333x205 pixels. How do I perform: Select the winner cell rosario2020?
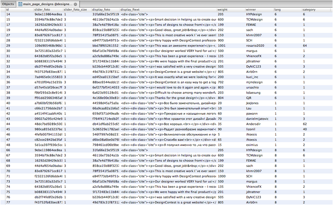tap(255, 46)
